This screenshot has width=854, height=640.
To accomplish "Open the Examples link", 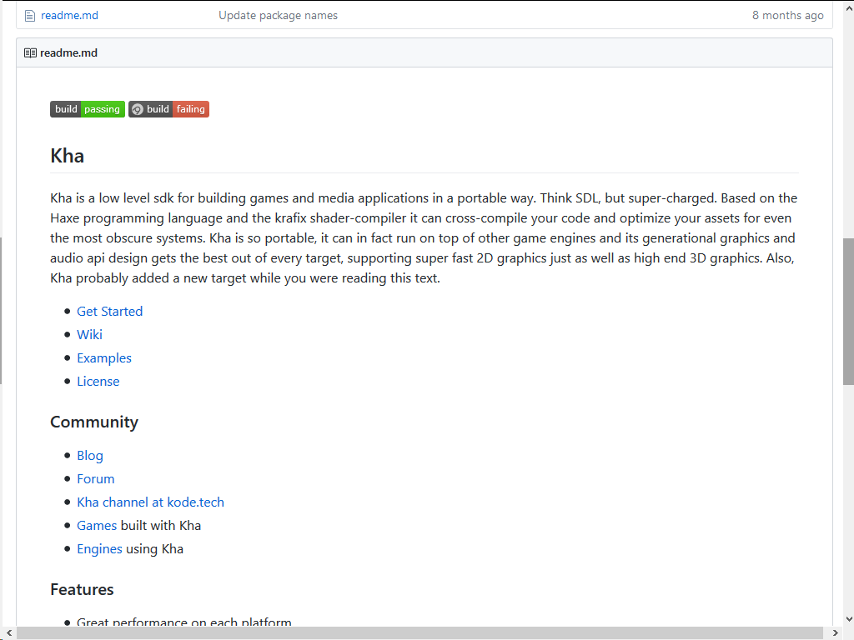I will pos(104,358).
